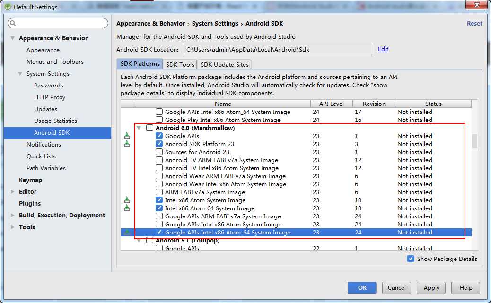This screenshot has width=491, height=303.
Task: Click the Android Studio icon in title bar
Action: pyautogui.click(x=8, y=7)
